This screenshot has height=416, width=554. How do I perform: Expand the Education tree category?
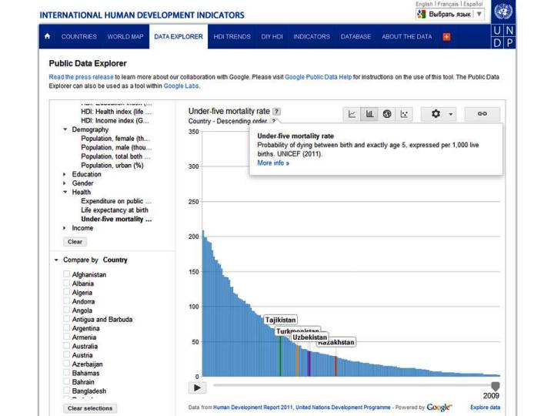pyautogui.click(x=65, y=174)
